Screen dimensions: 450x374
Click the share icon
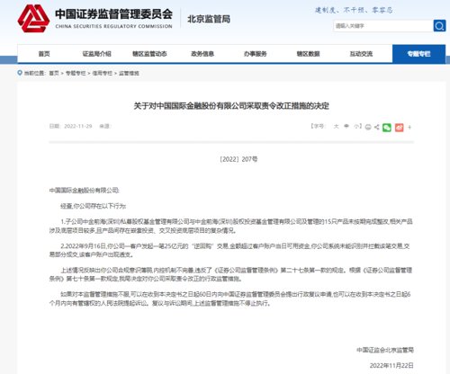[x=377, y=127]
